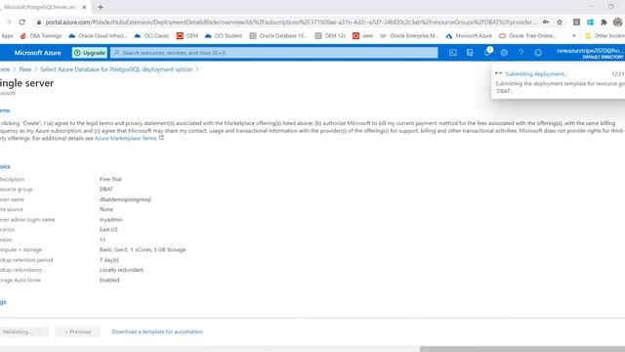Viewport: 625px width, 352px height.
Task: Open the account menu for newazurstripe2020
Action: pyautogui.click(x=590, y=53)
